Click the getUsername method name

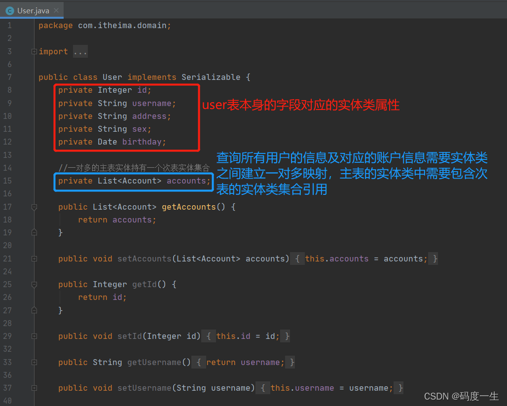tap(154, 362)
